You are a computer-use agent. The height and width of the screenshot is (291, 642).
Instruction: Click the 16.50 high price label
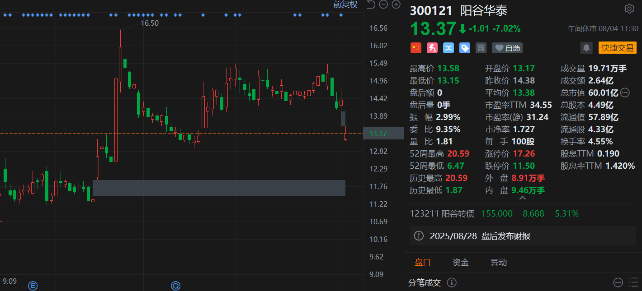pyautogui.click(x=150, y=23)
